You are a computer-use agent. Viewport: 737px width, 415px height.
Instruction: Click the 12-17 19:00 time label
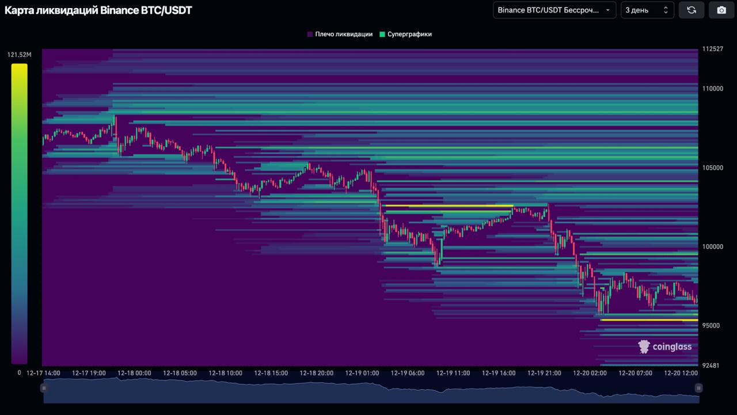click(89, 373)
